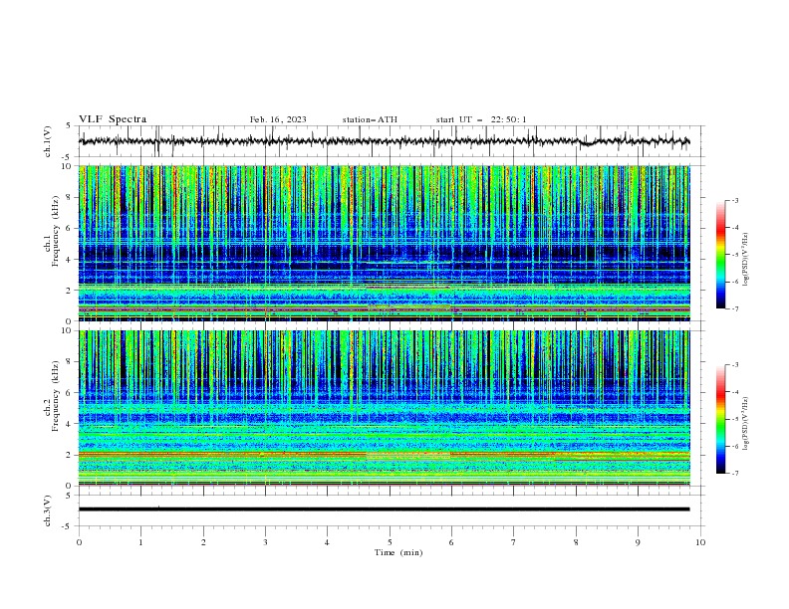Image resolution: width=789 pixels, height=609 pixels.
Task: Click the ch.2 spectrogram panel
Action: [385, 408]
